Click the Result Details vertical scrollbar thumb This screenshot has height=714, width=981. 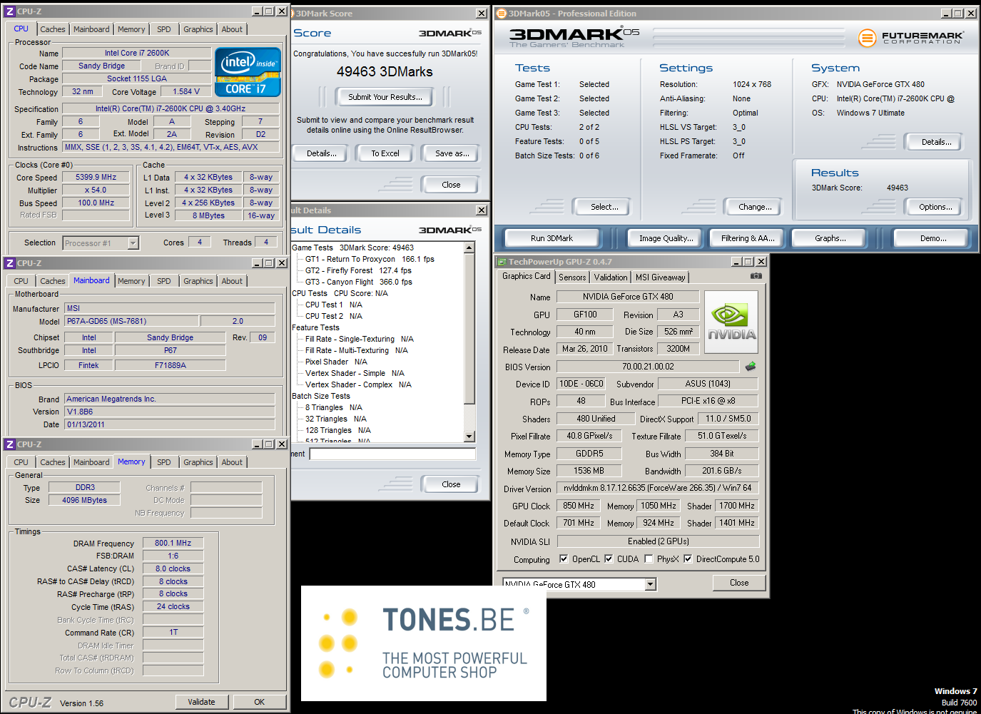click(x=469, y=327)
